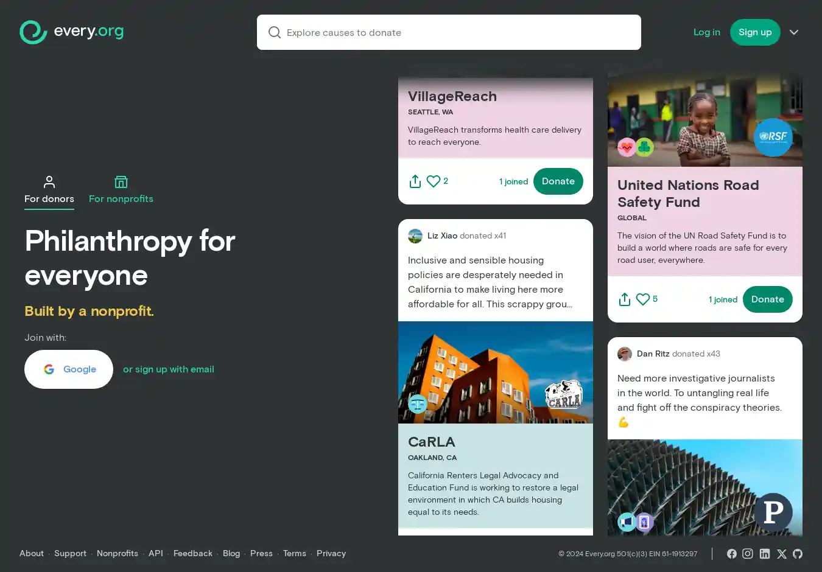Viewport: 822px width, 572px height.
Task: Select the For donors tab
Action: coord(49,190)
